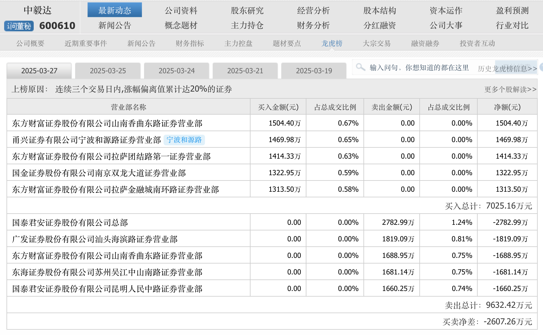Open the 公司资料 menu item

point(181,11)
